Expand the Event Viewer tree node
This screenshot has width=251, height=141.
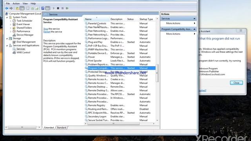(x=11, y=24)
